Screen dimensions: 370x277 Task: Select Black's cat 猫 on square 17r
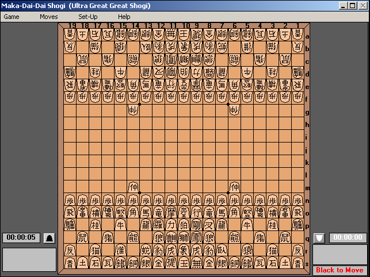click(96, 251)
